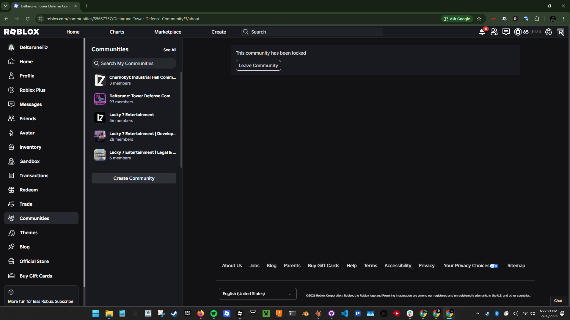Open the Roblox notifications bell

tap(482, 32)
